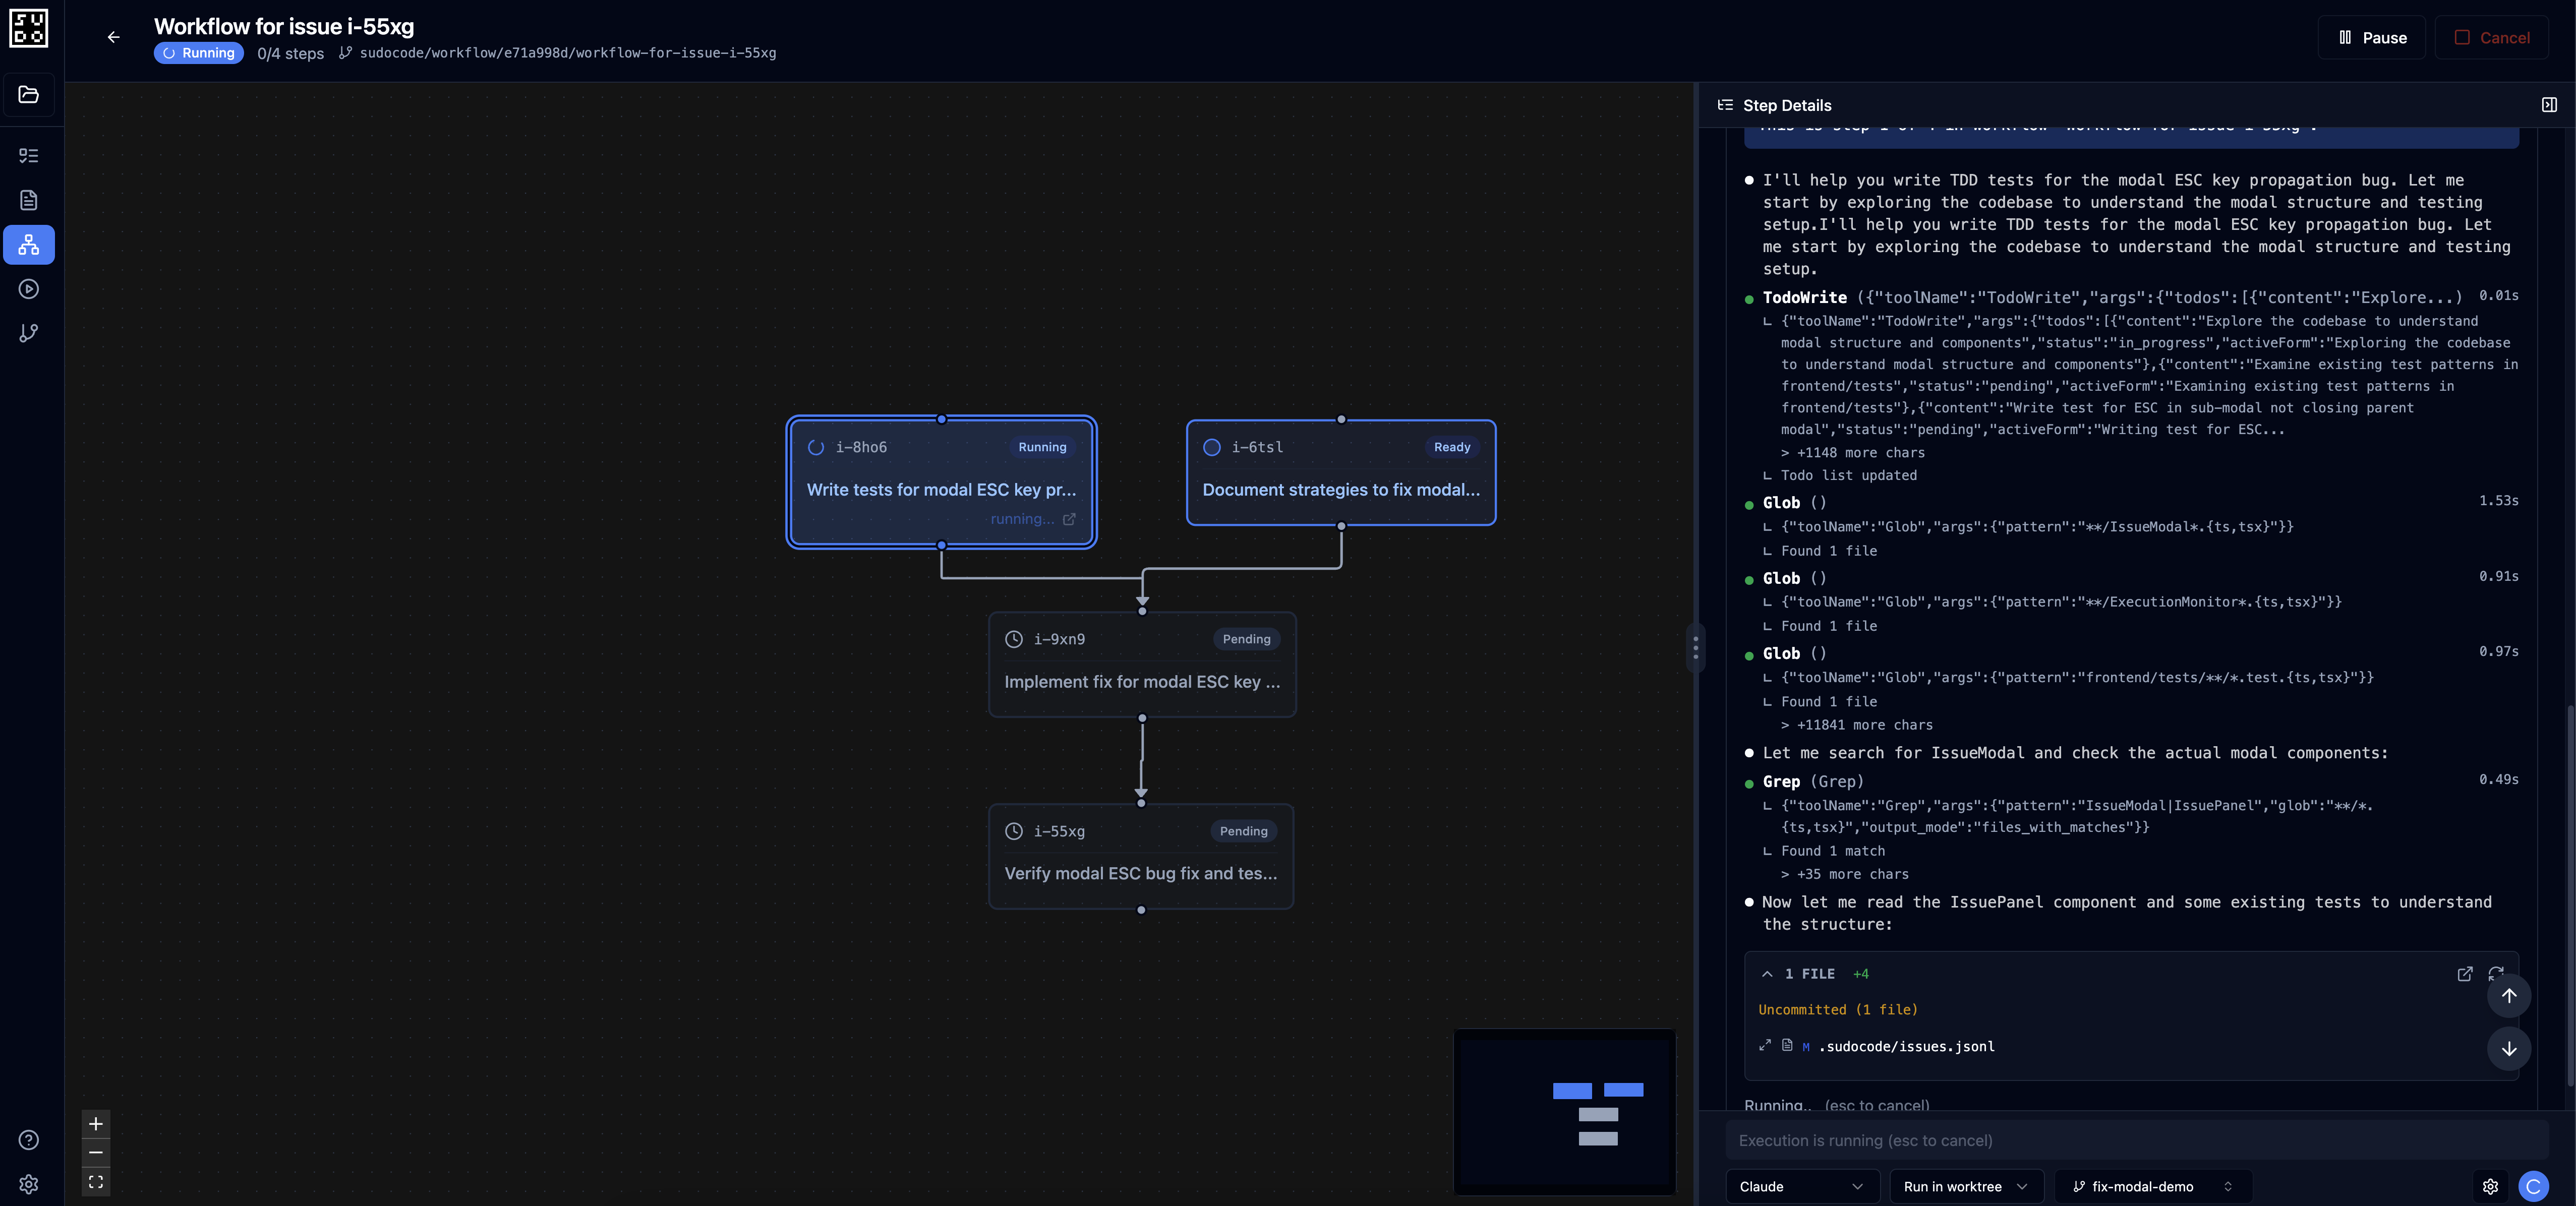Open the Run in worktree dropdown
This screenshot has width=2576, height=1206.
[1965, 1187]
